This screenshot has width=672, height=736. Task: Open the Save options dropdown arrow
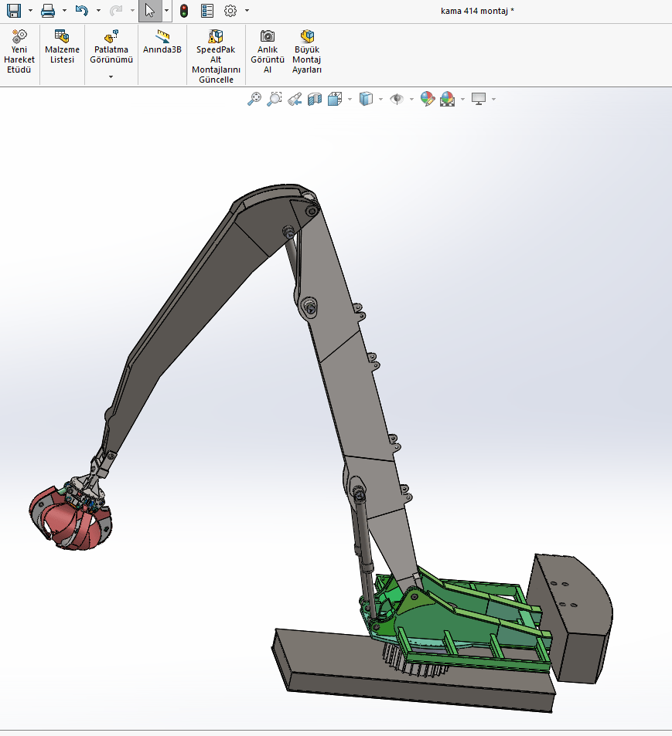pyautogui.click(x=30, y=11)
